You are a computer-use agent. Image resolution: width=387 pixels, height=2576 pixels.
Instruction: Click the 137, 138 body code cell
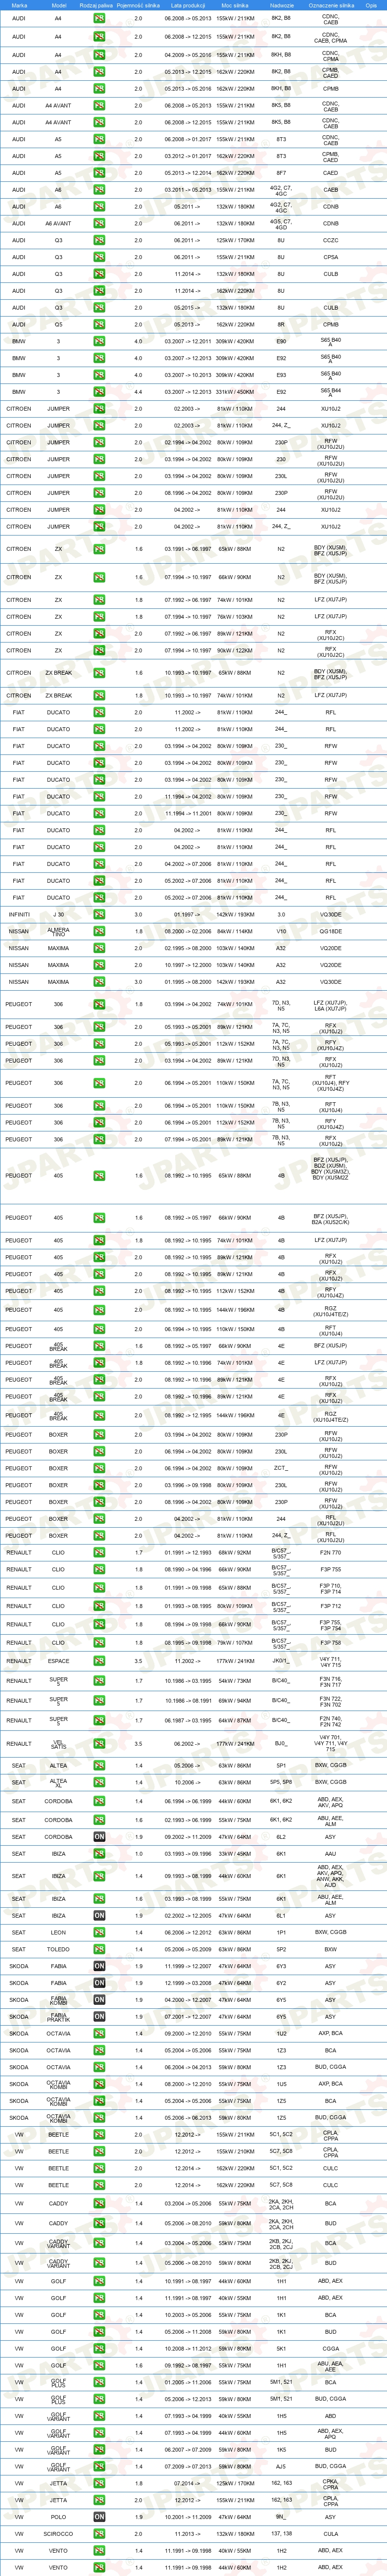(x=281, y=2534)
